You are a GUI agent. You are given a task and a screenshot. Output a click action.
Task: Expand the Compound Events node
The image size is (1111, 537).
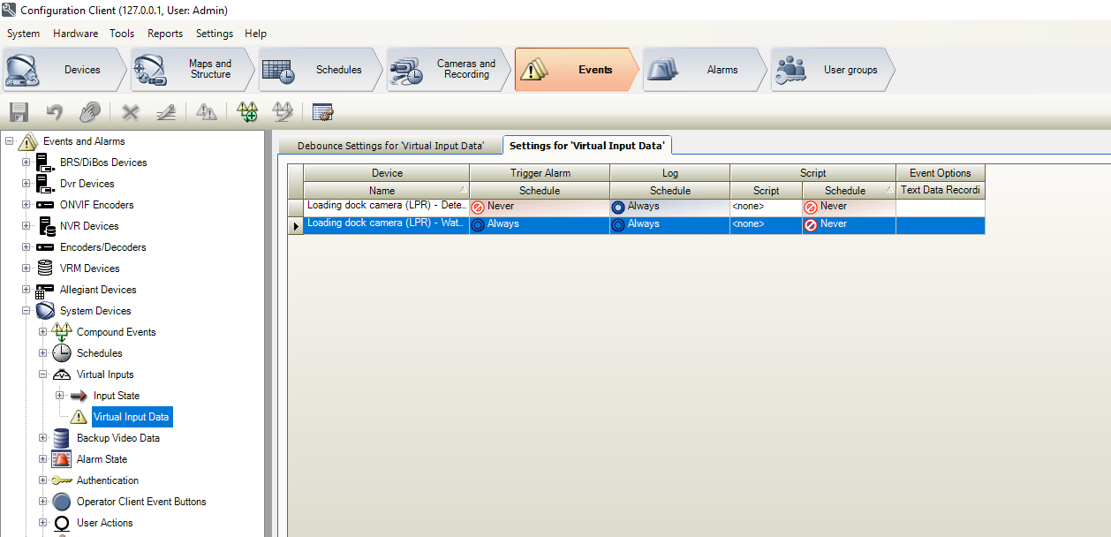43,332
